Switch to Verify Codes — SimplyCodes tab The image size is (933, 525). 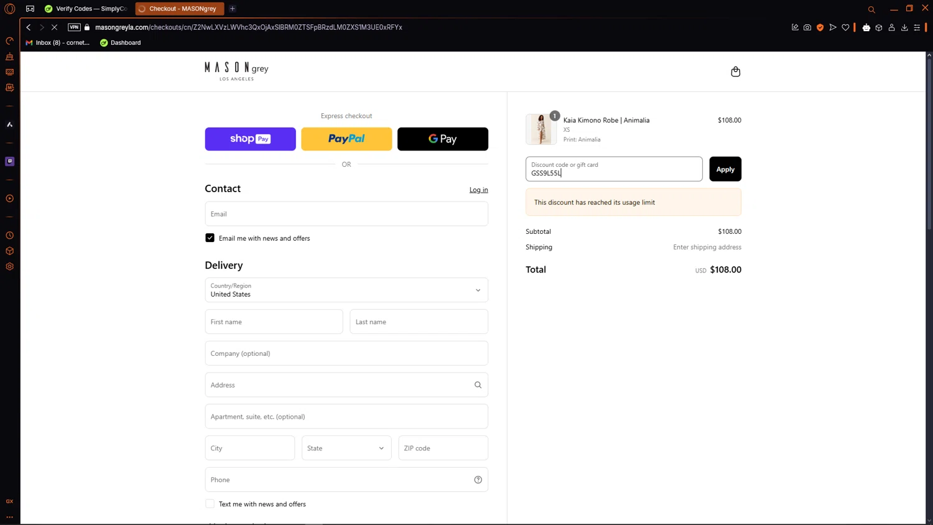86,9
